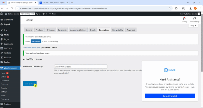Open the Gmail pinned tab

4,3
